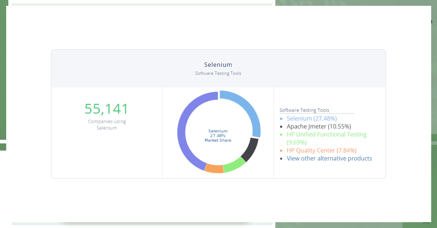Click the Selenium card title
437x228 pixels.
coord(218,65)
